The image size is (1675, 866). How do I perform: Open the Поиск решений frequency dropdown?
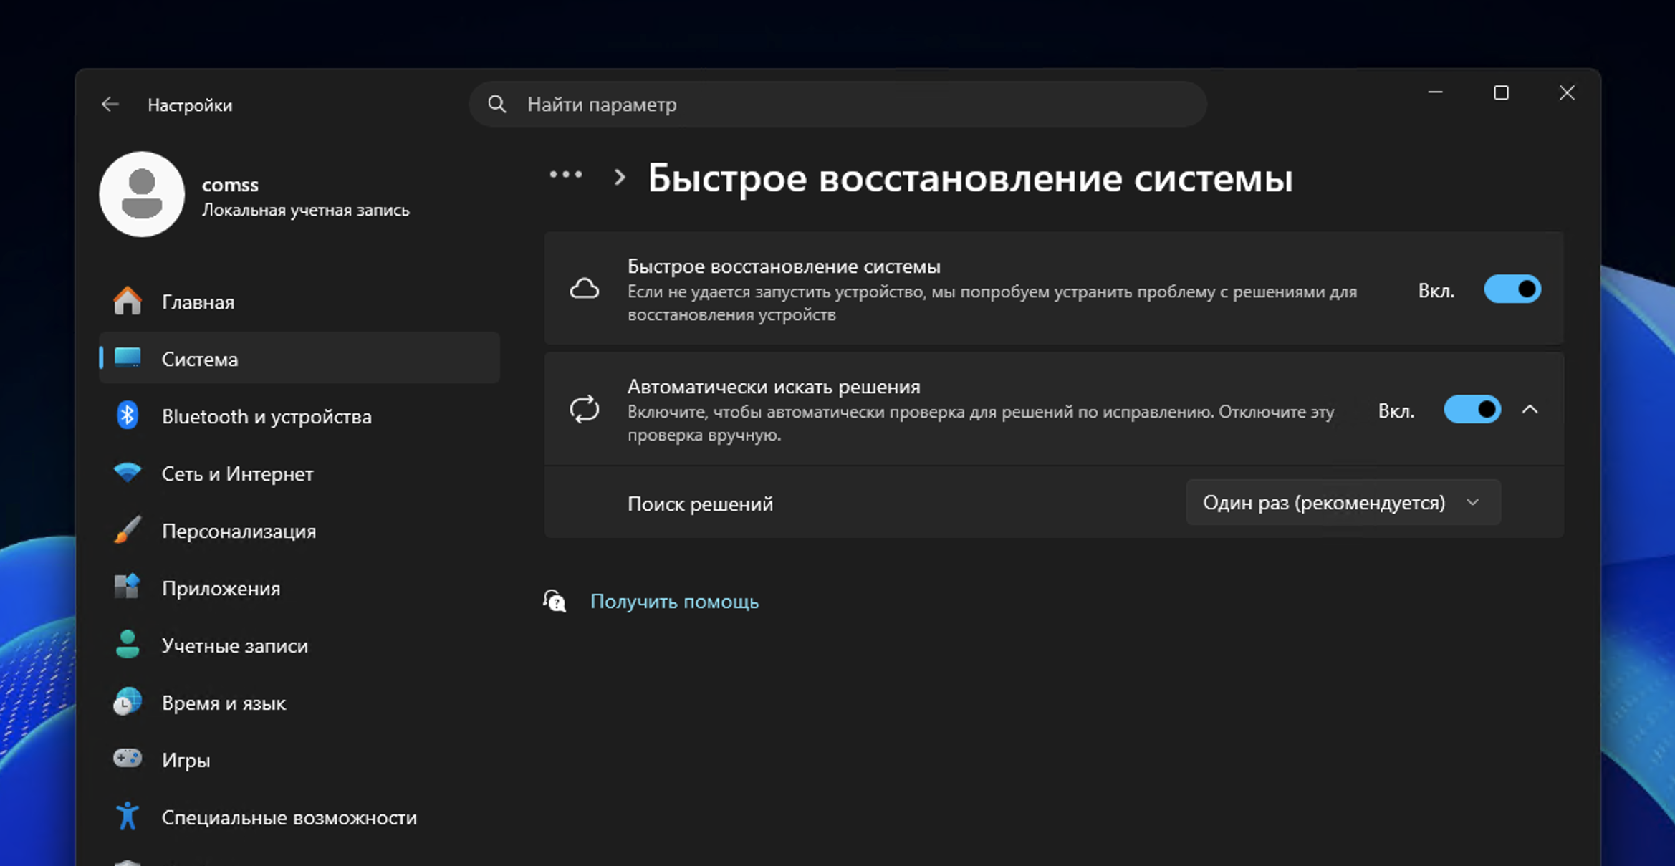[1342, 503]
